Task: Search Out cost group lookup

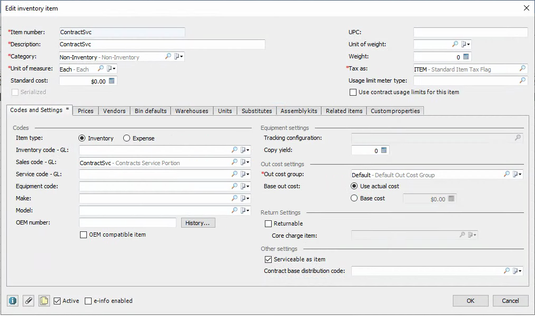Action: click(507, 175)
